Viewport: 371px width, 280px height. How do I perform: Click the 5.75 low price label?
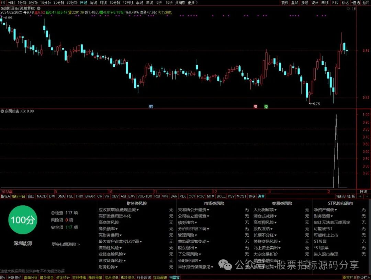tap(316, 104)
